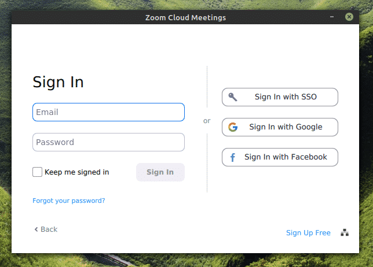
Task: Click the Google logo icon
Action: [233, 127]
